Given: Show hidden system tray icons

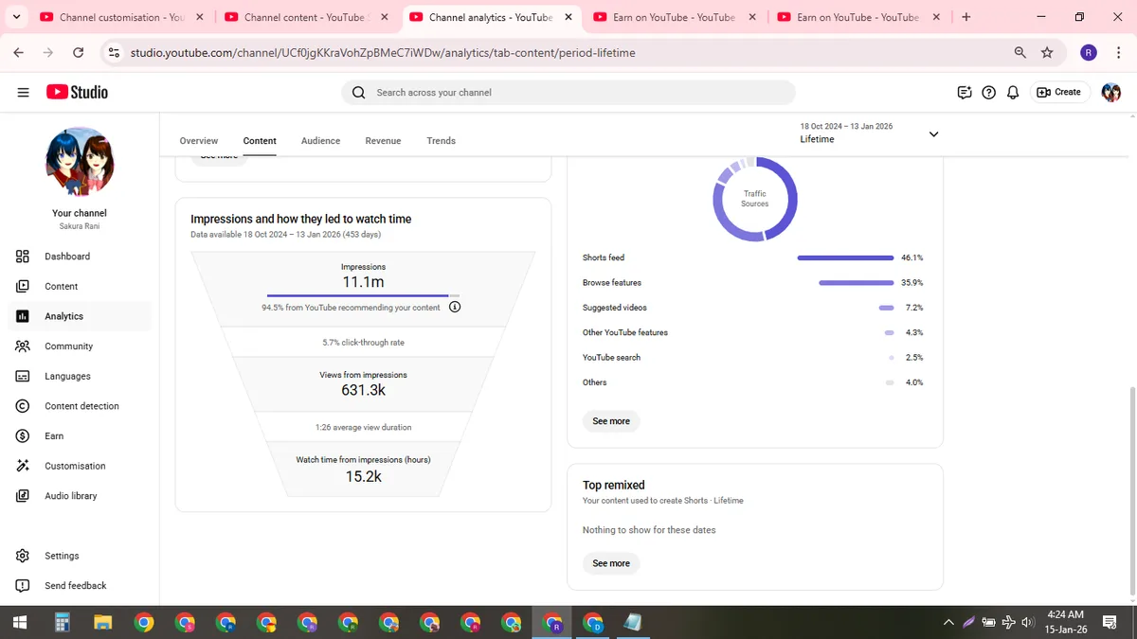Looking at the screenshot, I should 948,622.
